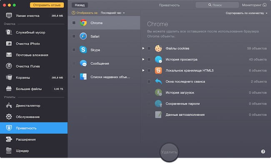Screen dimensions: 271x166
Task: Click the Сообщения chat bubble icon
Action: [x=83, y=63]
